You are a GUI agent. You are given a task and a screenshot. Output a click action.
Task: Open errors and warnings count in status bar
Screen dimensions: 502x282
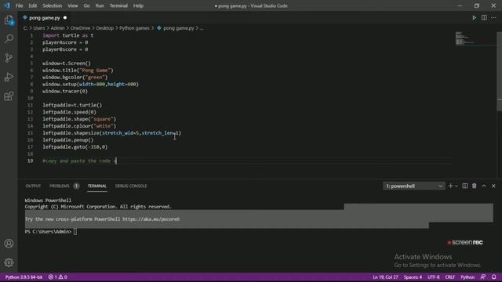click(57, 277)
